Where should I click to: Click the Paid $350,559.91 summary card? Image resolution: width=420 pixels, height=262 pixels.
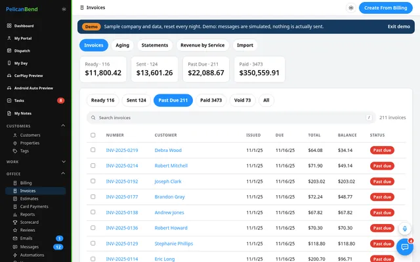click(x=259, y=69)
